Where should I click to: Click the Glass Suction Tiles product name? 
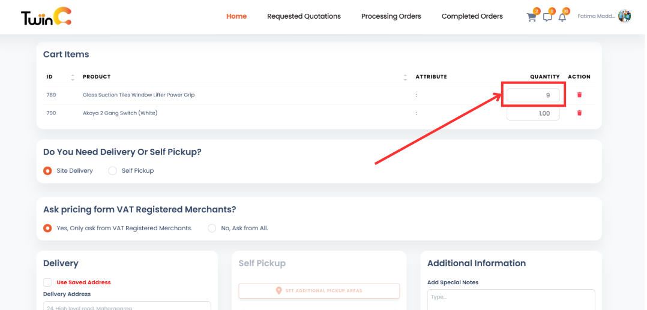pyautogui.click(x=139, y=95)
